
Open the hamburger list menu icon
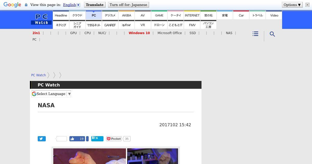click(x=255, y=34)
